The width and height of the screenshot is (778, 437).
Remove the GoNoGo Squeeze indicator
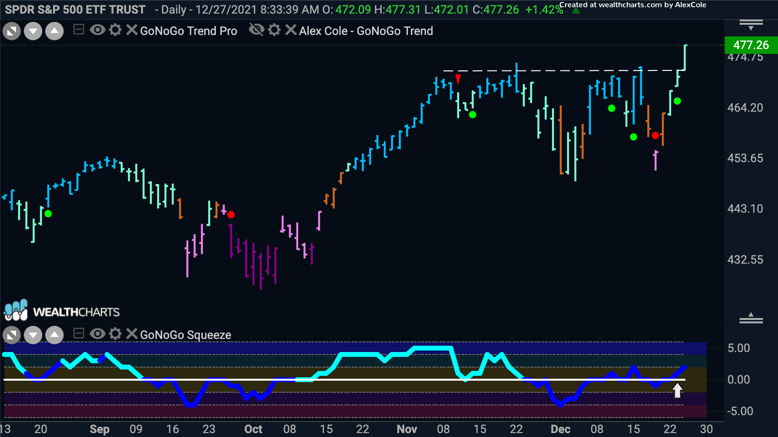click(132, 334)
